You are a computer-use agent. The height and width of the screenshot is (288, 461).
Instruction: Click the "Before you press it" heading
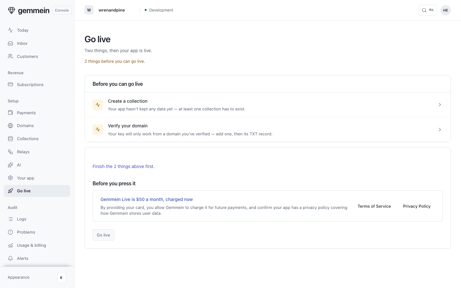coord(114,183)
